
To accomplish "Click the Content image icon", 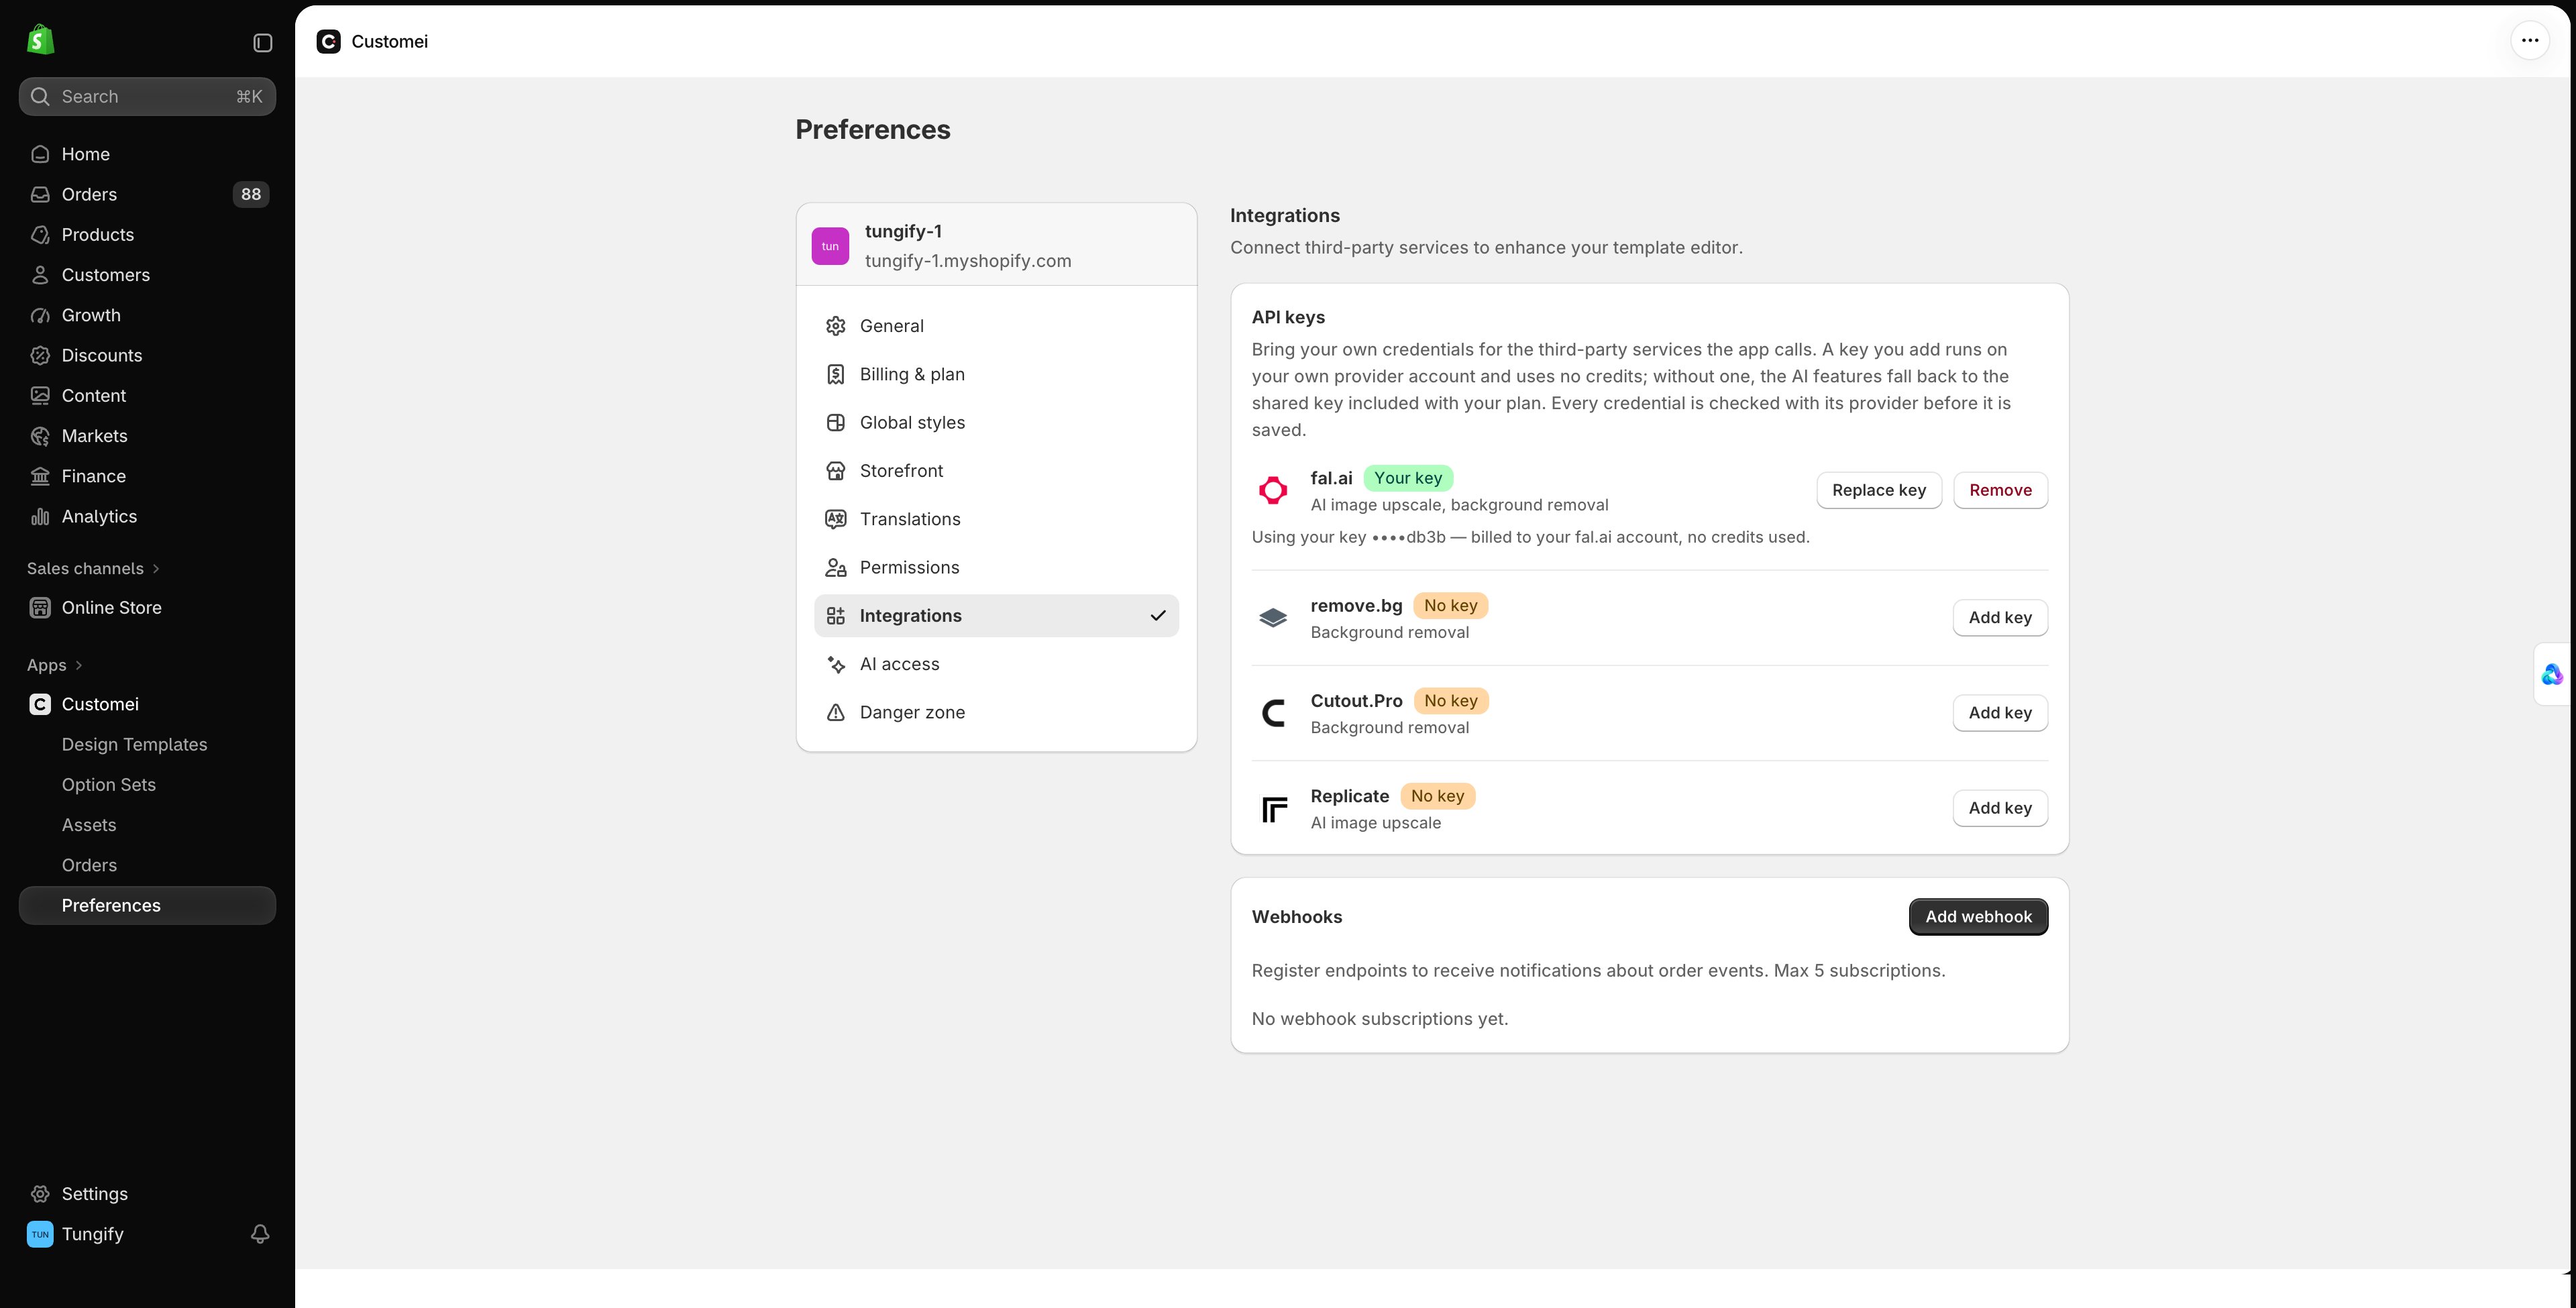I will pos(40,395).
